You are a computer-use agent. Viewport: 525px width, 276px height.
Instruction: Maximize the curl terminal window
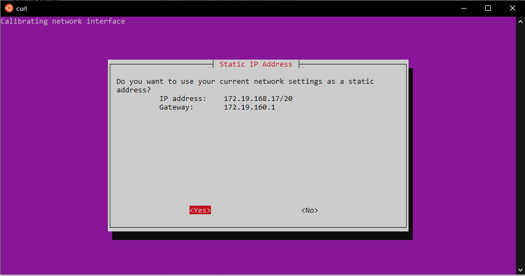tap(487, 8)
